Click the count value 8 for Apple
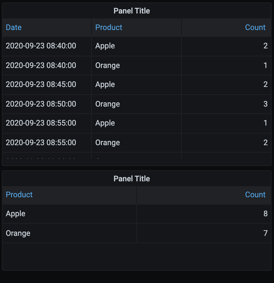This screenshot has height=283, width=274. [x=265, y=214]
